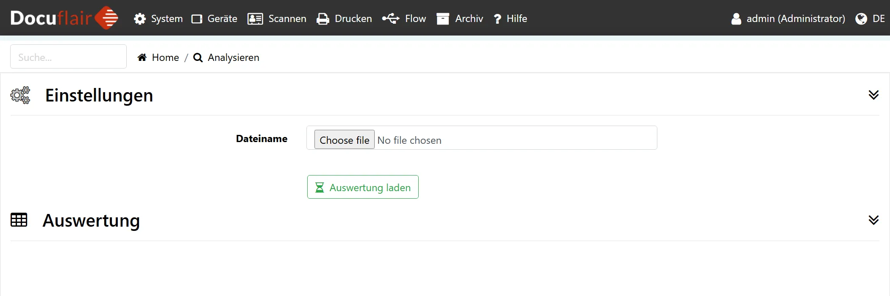Open the Hilfe menu
890x296 pixels.
point(511,19)
